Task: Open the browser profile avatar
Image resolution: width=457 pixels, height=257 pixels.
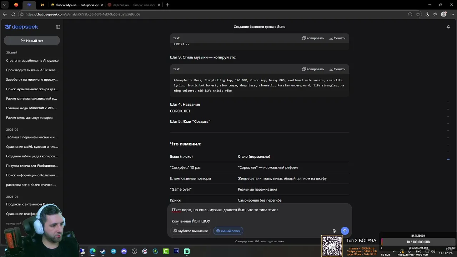Action: [x=444, y=14]
